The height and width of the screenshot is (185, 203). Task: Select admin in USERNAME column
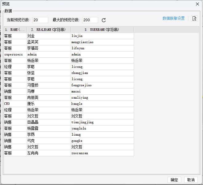click(102, 54)
